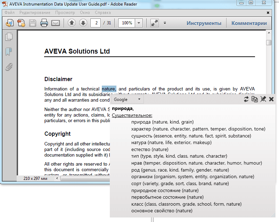Open the Справка menu
This screenshot has width=279, height=222.
(x=103, y=13)
